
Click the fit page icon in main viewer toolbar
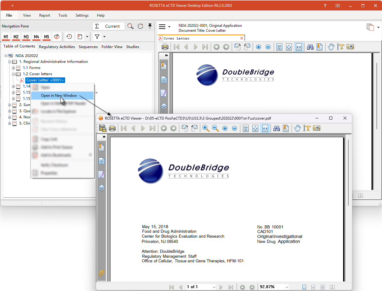[289, 47]
